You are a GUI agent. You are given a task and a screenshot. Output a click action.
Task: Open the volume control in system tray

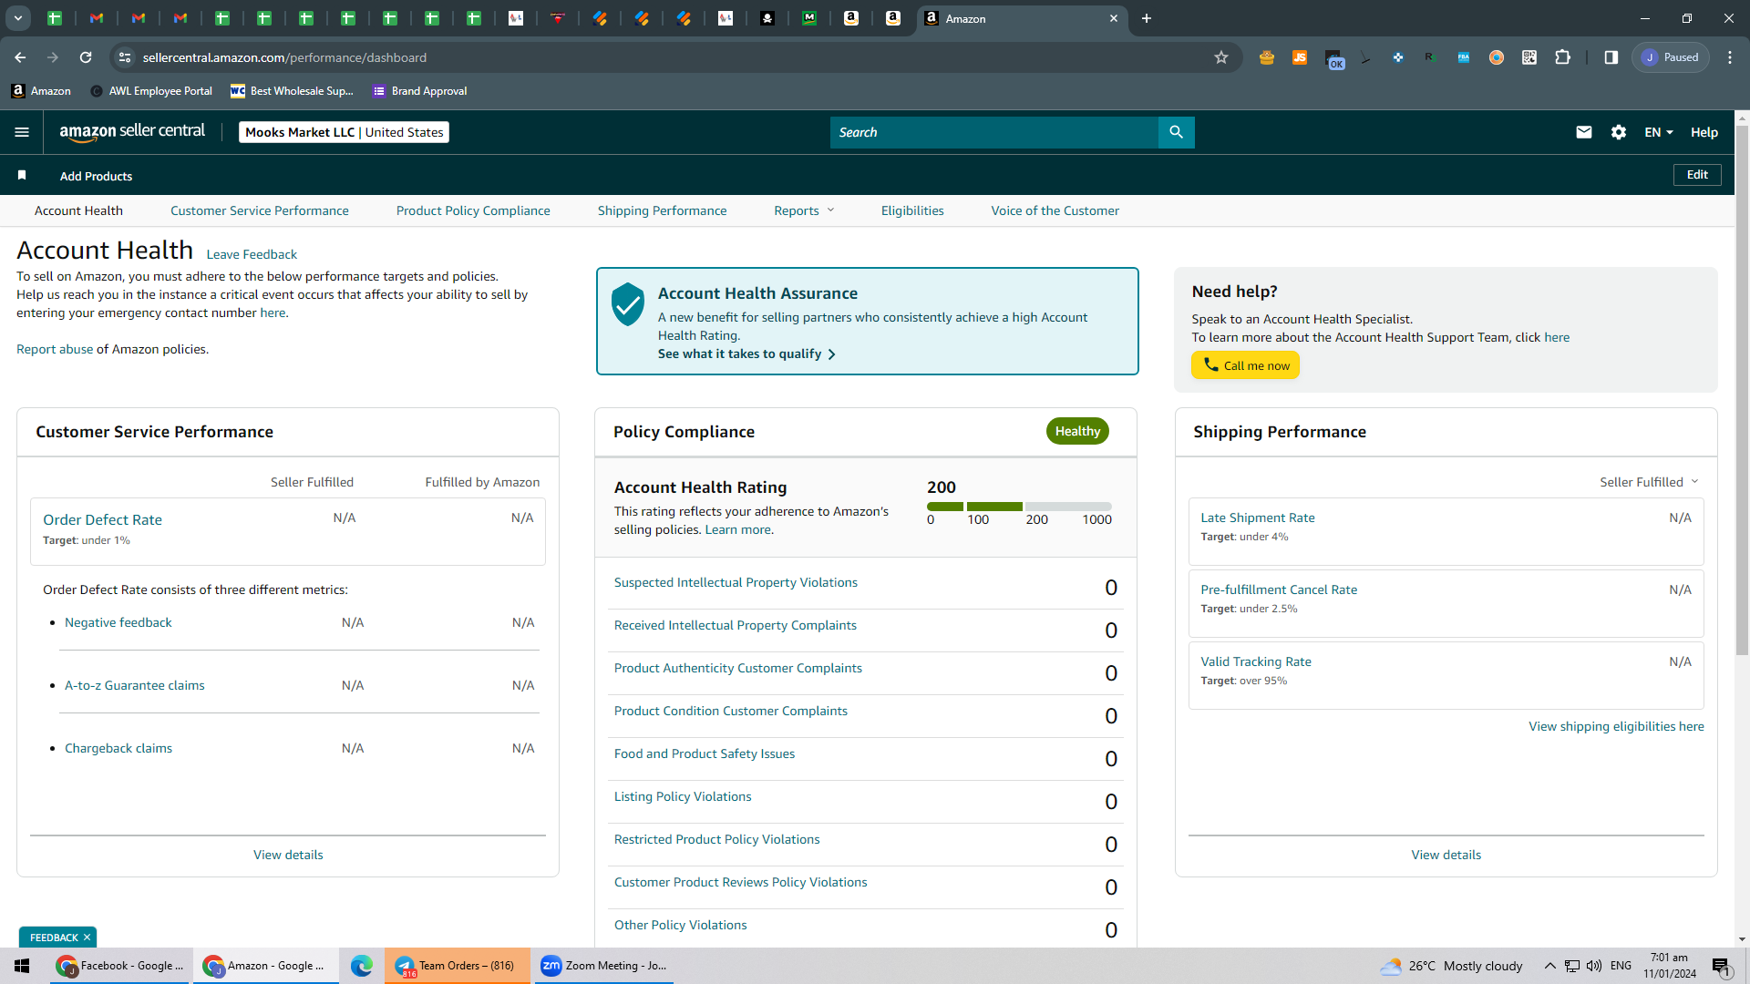1594,966
